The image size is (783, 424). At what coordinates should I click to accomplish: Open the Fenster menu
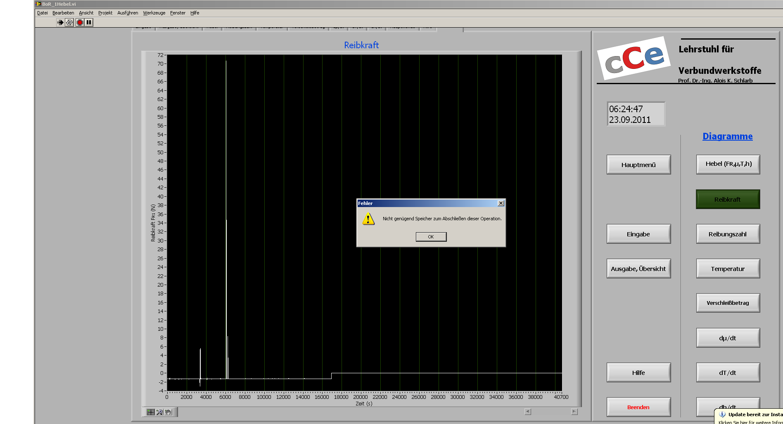(x=178, y=13)
